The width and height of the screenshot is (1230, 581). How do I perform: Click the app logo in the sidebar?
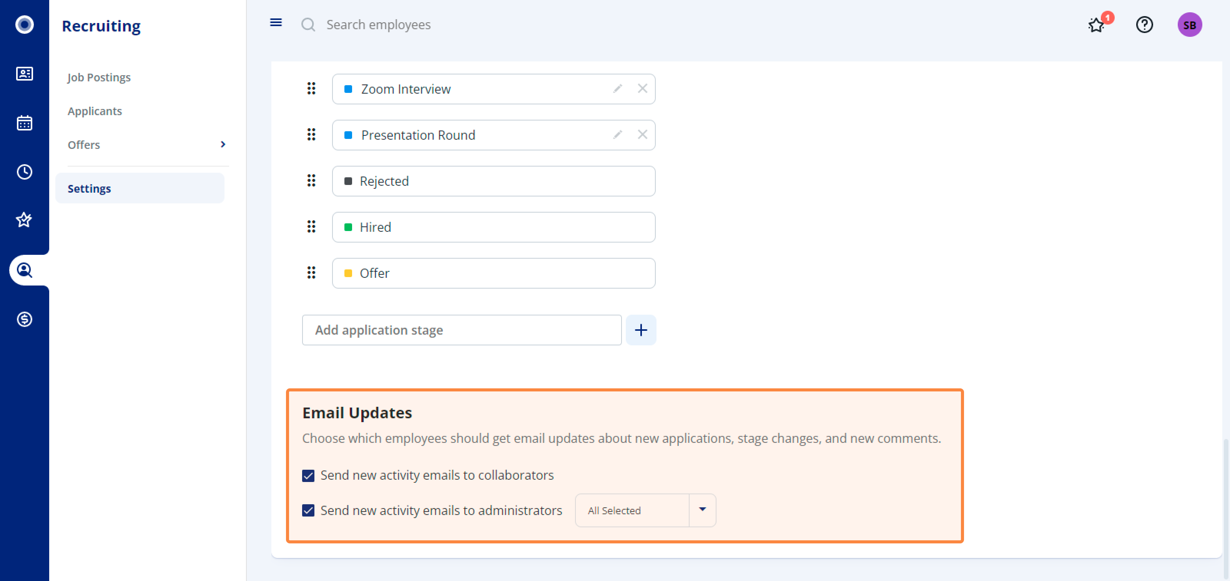click(24, 24)
